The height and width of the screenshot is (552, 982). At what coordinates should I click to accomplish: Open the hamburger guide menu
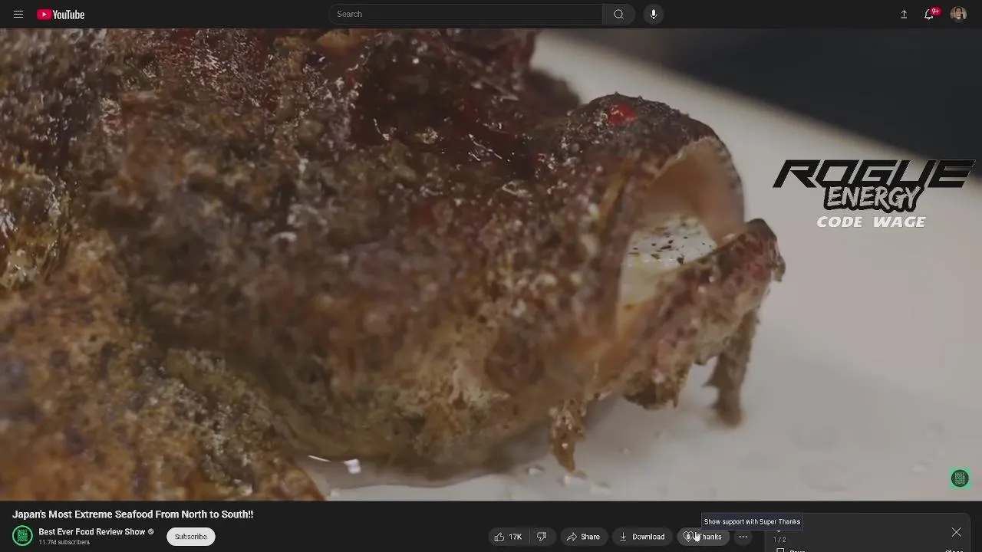[18, 15]
